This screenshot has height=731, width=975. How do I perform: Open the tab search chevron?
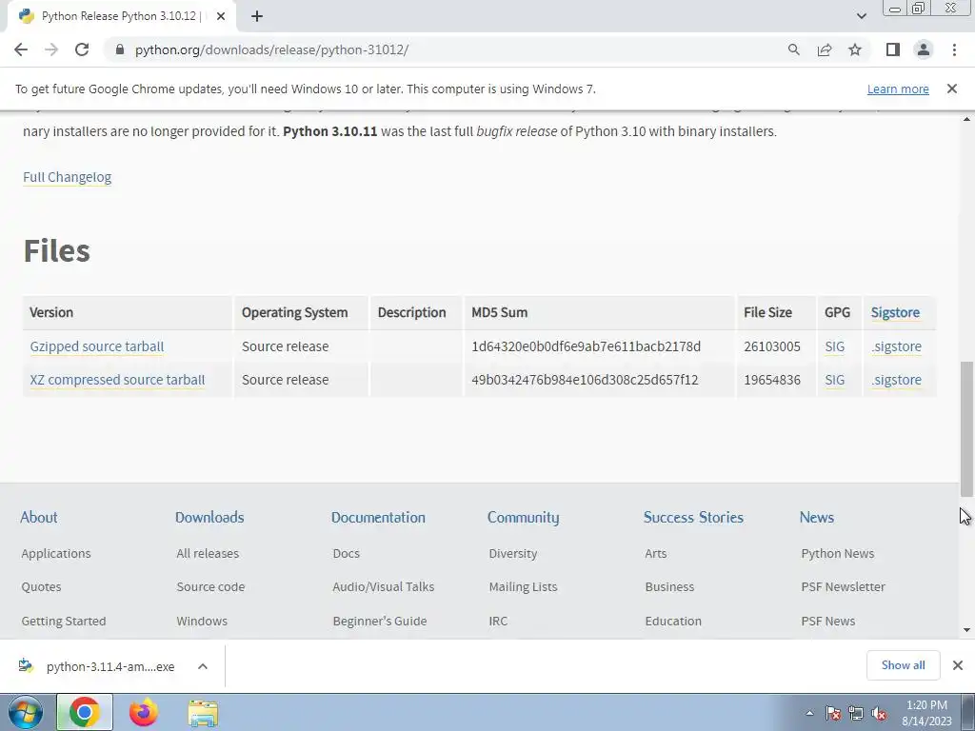click(x=861, y=16)
